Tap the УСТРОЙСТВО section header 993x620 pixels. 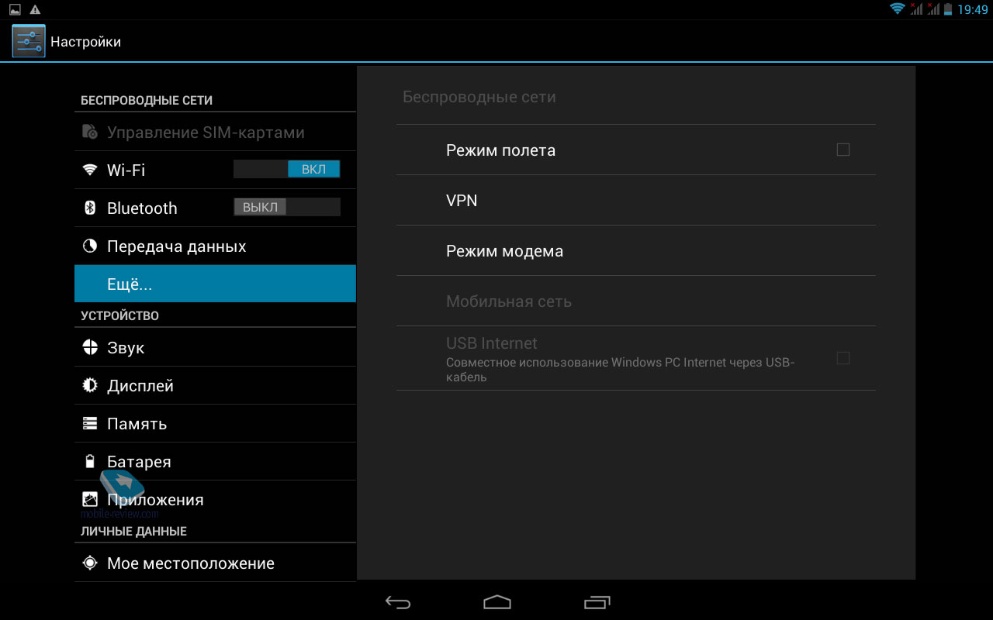tap(119, 316)
